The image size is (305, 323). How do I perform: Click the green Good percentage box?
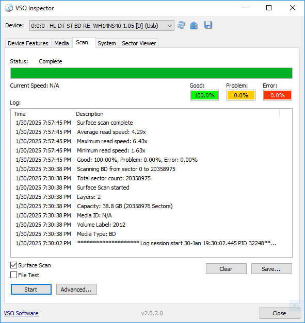pos(204,95)
